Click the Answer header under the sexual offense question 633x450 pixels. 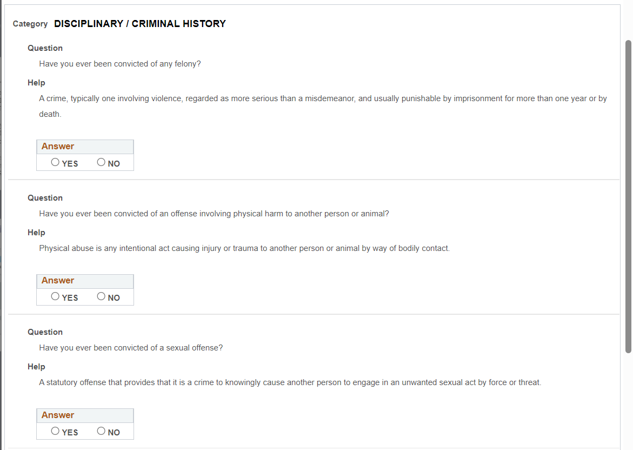(58, 415)
